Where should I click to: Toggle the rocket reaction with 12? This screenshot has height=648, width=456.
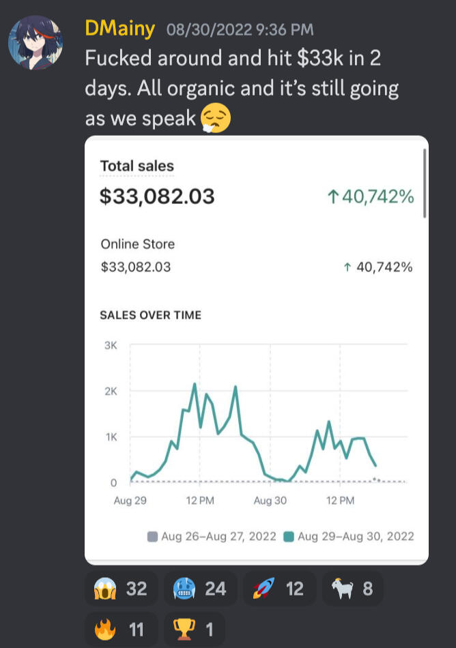pos(279,589)
